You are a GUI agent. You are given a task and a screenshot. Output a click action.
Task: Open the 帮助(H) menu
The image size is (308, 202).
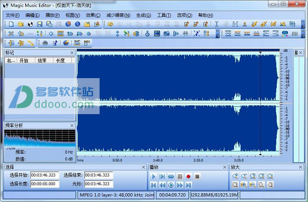(x=205, y=15)
